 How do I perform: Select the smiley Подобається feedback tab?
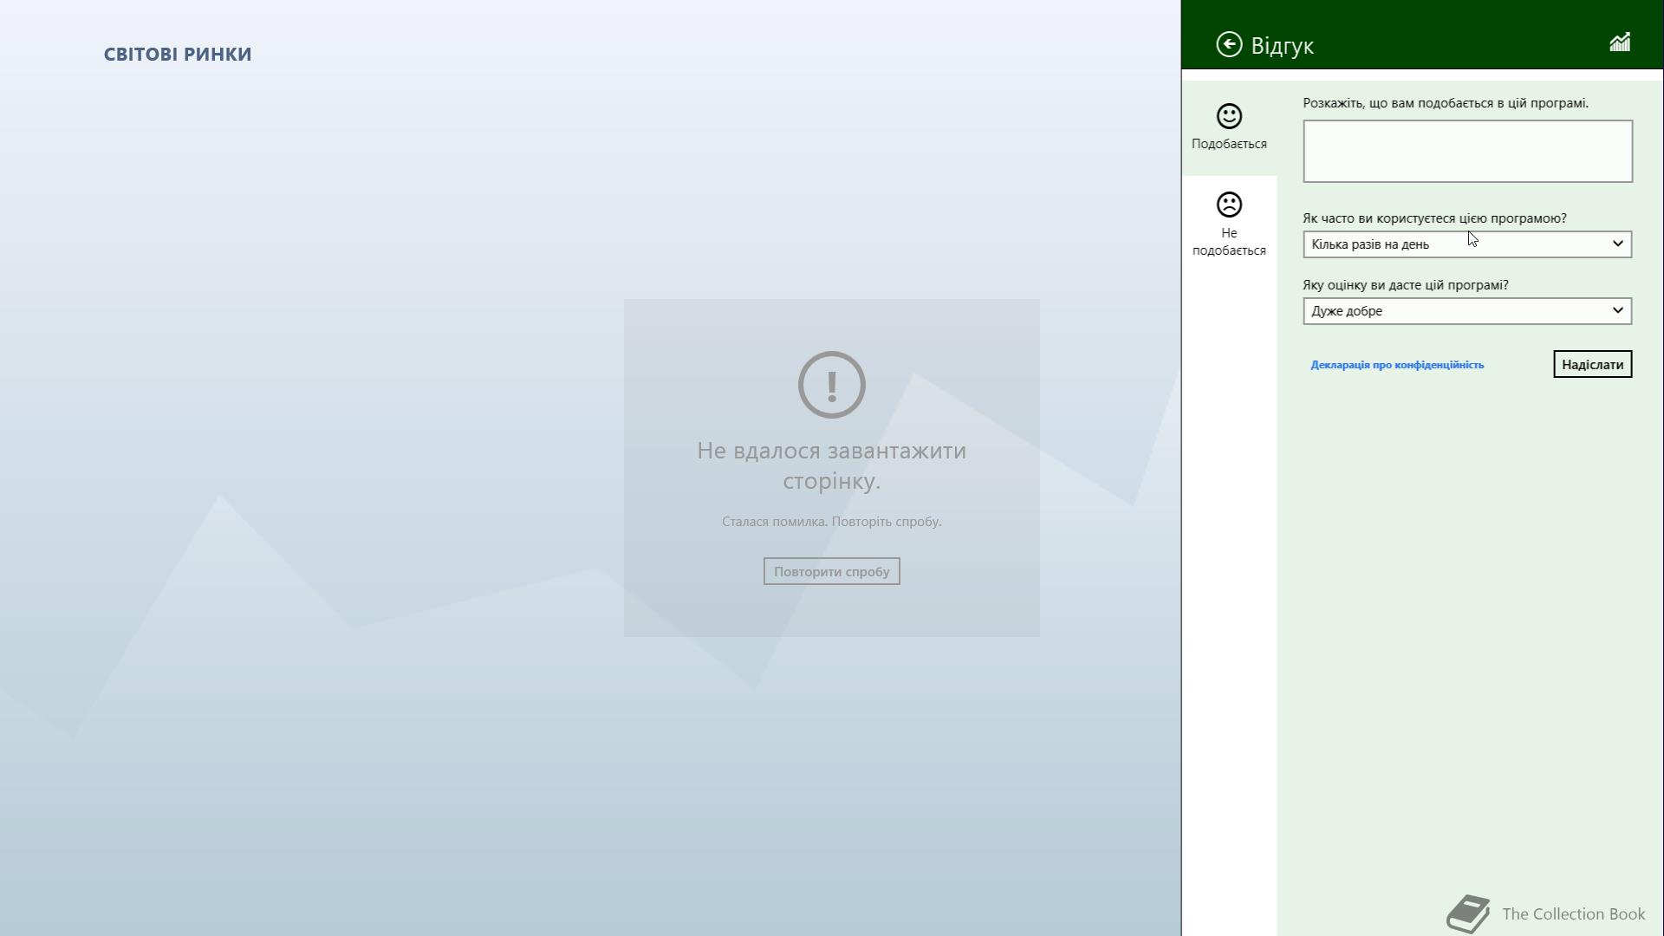(1229, 128)
